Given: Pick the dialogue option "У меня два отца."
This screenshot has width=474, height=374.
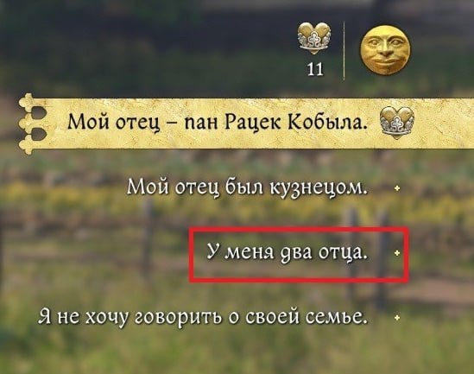Looking at the screenshot, I should 288,252.
